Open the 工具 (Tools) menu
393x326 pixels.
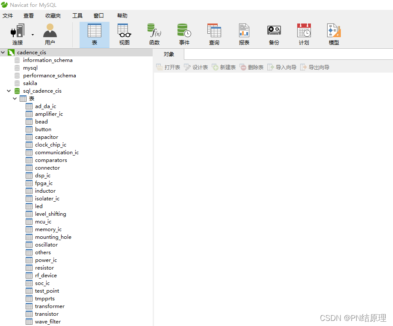pyautogui.click(x=77, y=16)
